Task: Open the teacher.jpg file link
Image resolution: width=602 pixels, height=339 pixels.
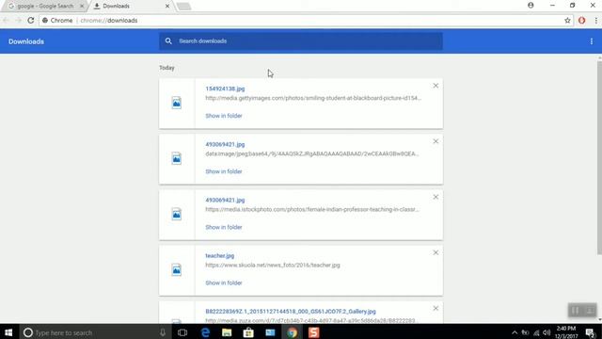Action: (219, 256)
